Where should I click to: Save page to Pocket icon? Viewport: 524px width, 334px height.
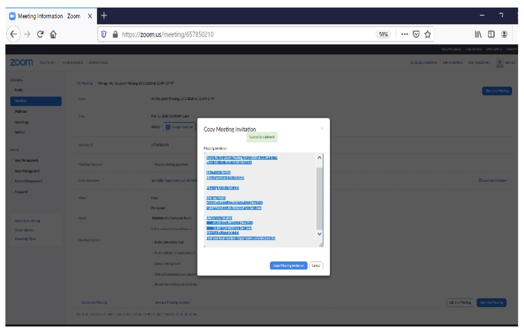[416, 34]
